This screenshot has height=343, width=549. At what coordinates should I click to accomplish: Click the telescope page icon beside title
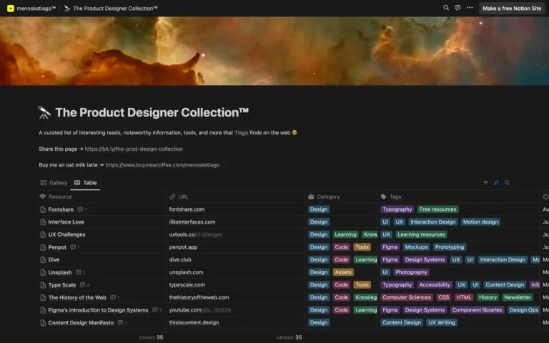pyautogui.click(x=44, y=112)
